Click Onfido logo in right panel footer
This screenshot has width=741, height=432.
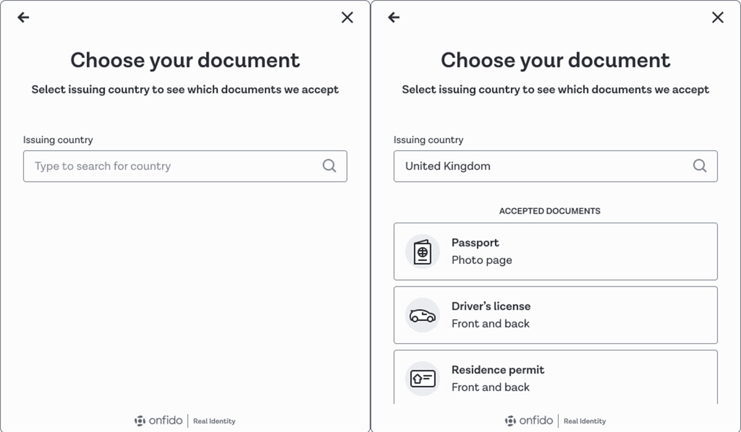click(529, 420)
